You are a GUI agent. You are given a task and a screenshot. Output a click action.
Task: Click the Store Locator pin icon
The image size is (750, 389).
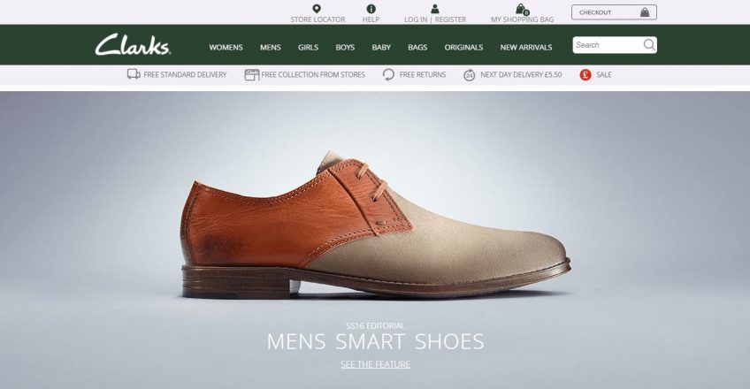coord(318,9)
